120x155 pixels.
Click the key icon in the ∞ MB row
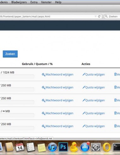pyautogui.click(x=44, y=113)
